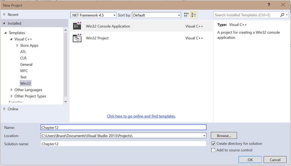Expand the Store Apps node
This screenshot has width=291, height=166.
(x=17, y=45)
